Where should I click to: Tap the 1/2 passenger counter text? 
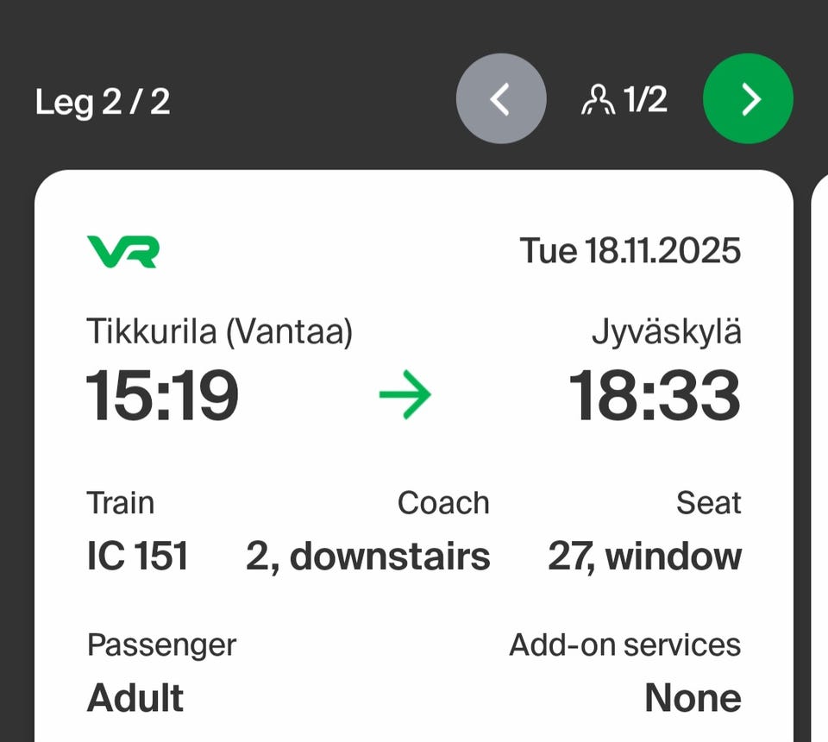click(x=645, y=100)
